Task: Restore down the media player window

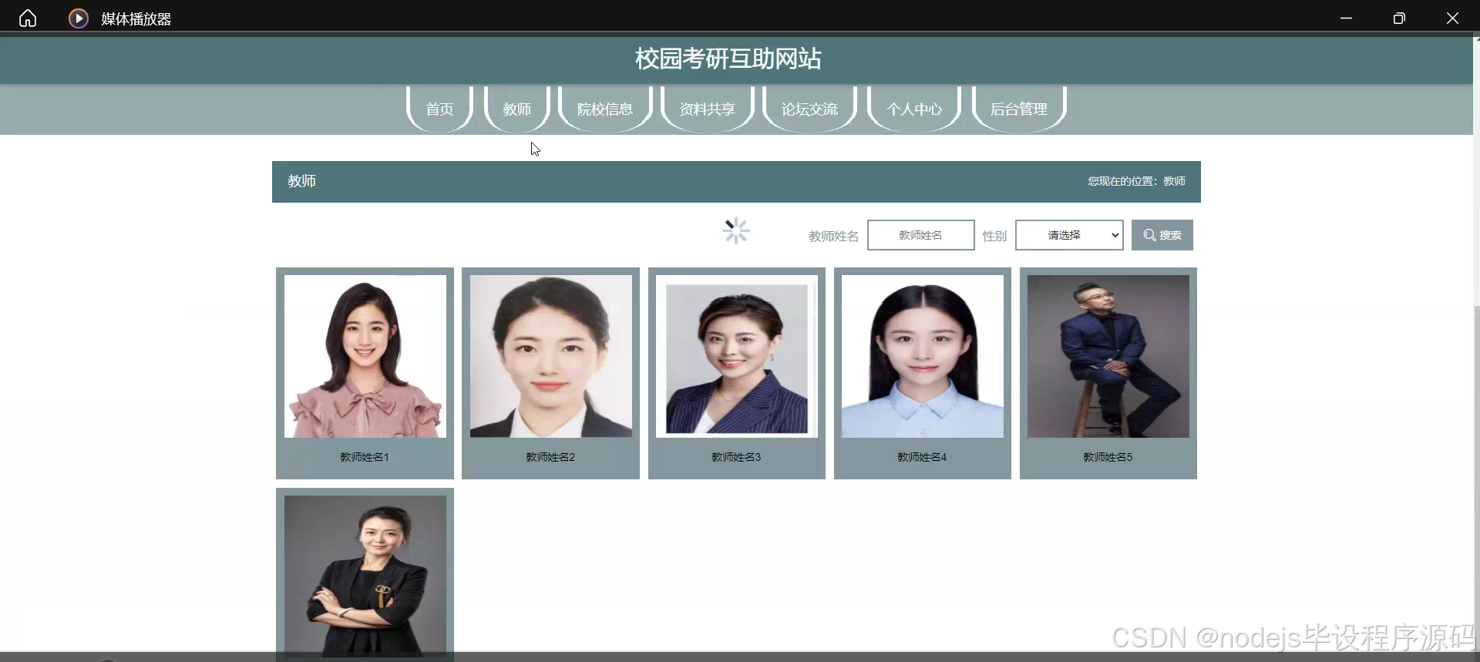Action: 1399,18
